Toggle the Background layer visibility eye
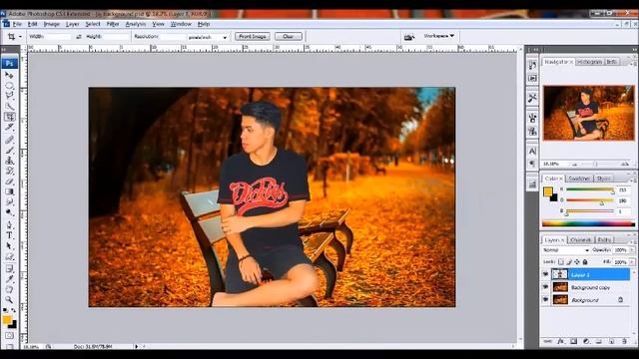The width and height of the screenshot is (639, 359). pos(546,299)
